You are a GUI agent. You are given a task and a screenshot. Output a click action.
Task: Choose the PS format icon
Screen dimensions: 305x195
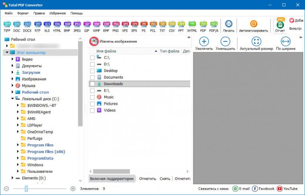[144, 24]
